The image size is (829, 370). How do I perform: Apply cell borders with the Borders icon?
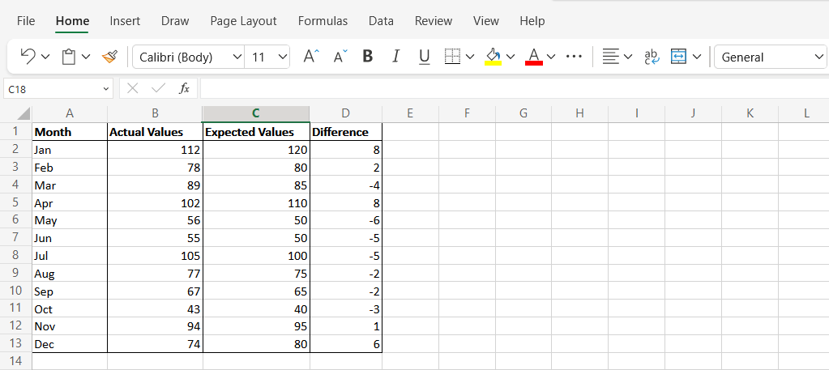point(452,57)
